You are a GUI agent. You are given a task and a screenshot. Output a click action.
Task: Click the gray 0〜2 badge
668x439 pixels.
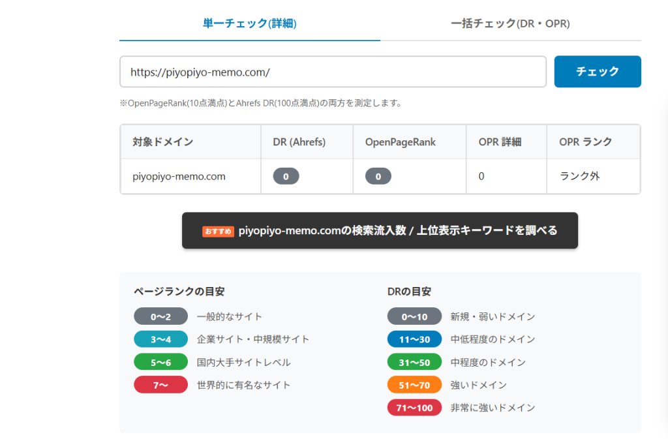tap(160, 316)
